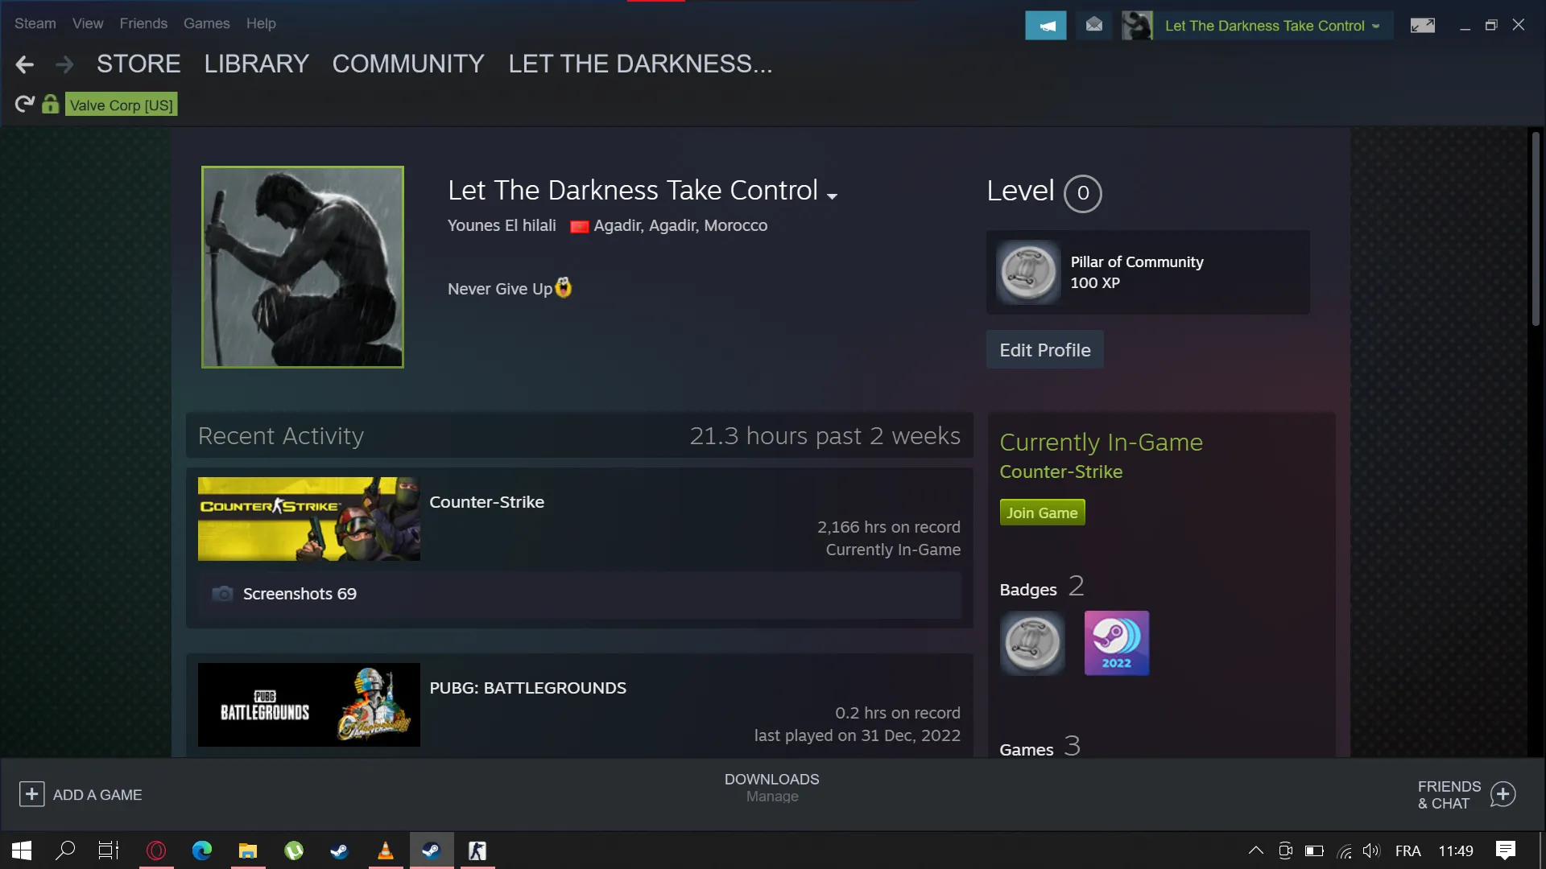Open Friends & Chat plus icon
The height and width of the screenshot is (869, 1546).
[1503, 795]
